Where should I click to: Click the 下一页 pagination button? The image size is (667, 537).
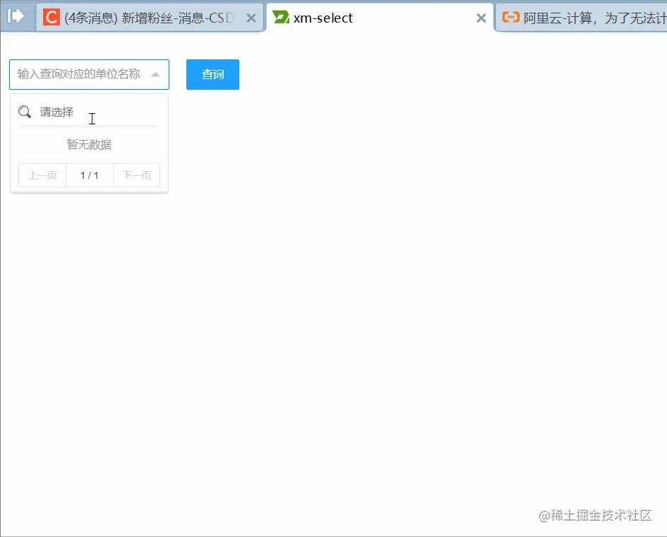136,175
